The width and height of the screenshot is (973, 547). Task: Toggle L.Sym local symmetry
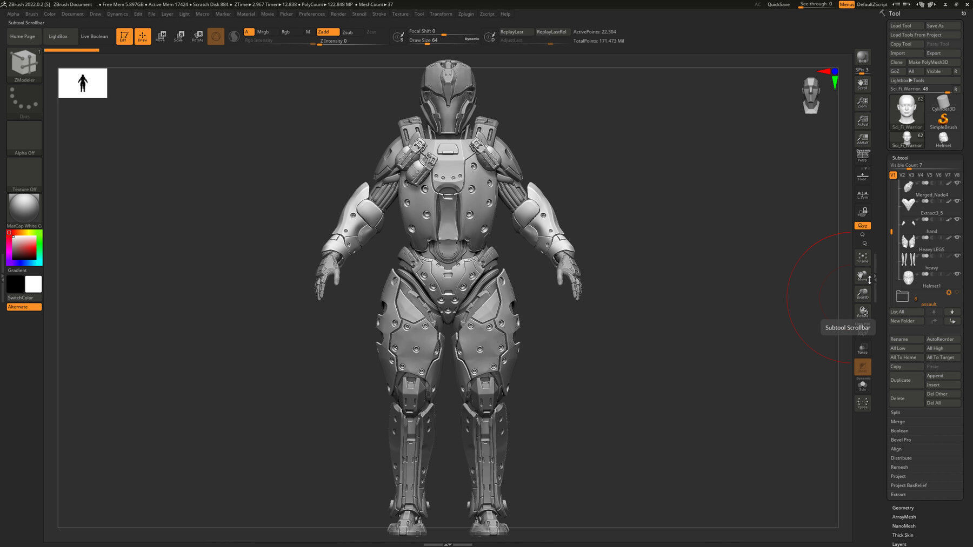pos(863,194)
